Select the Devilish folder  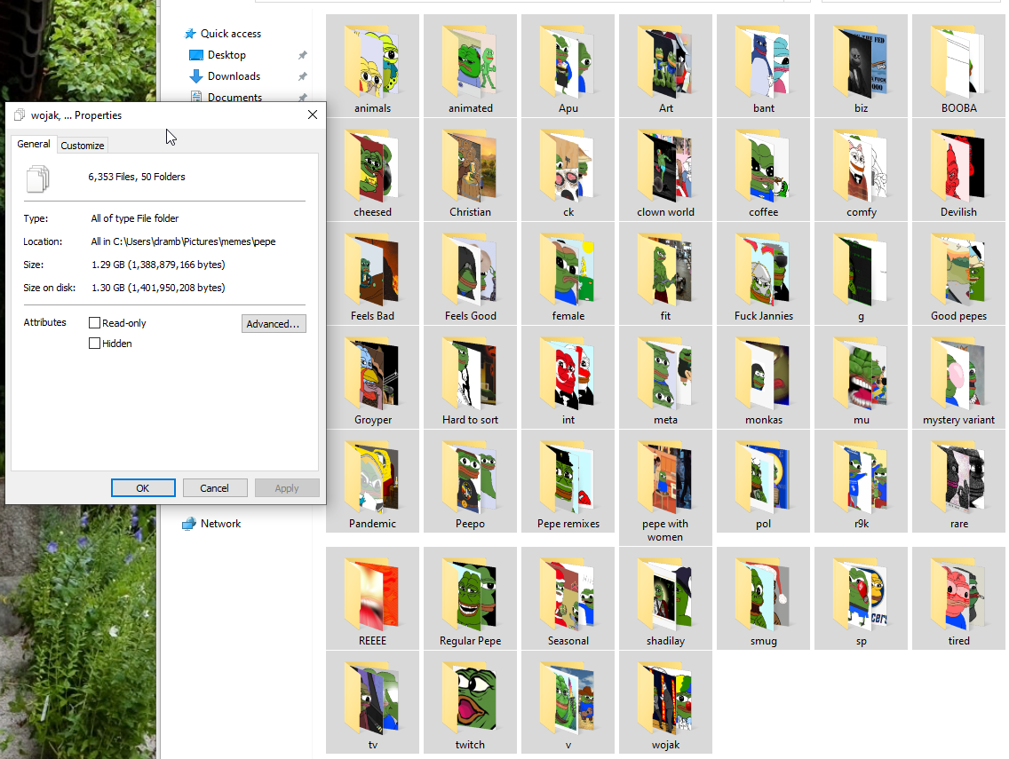pyautogui.click(x=958, y=170)
